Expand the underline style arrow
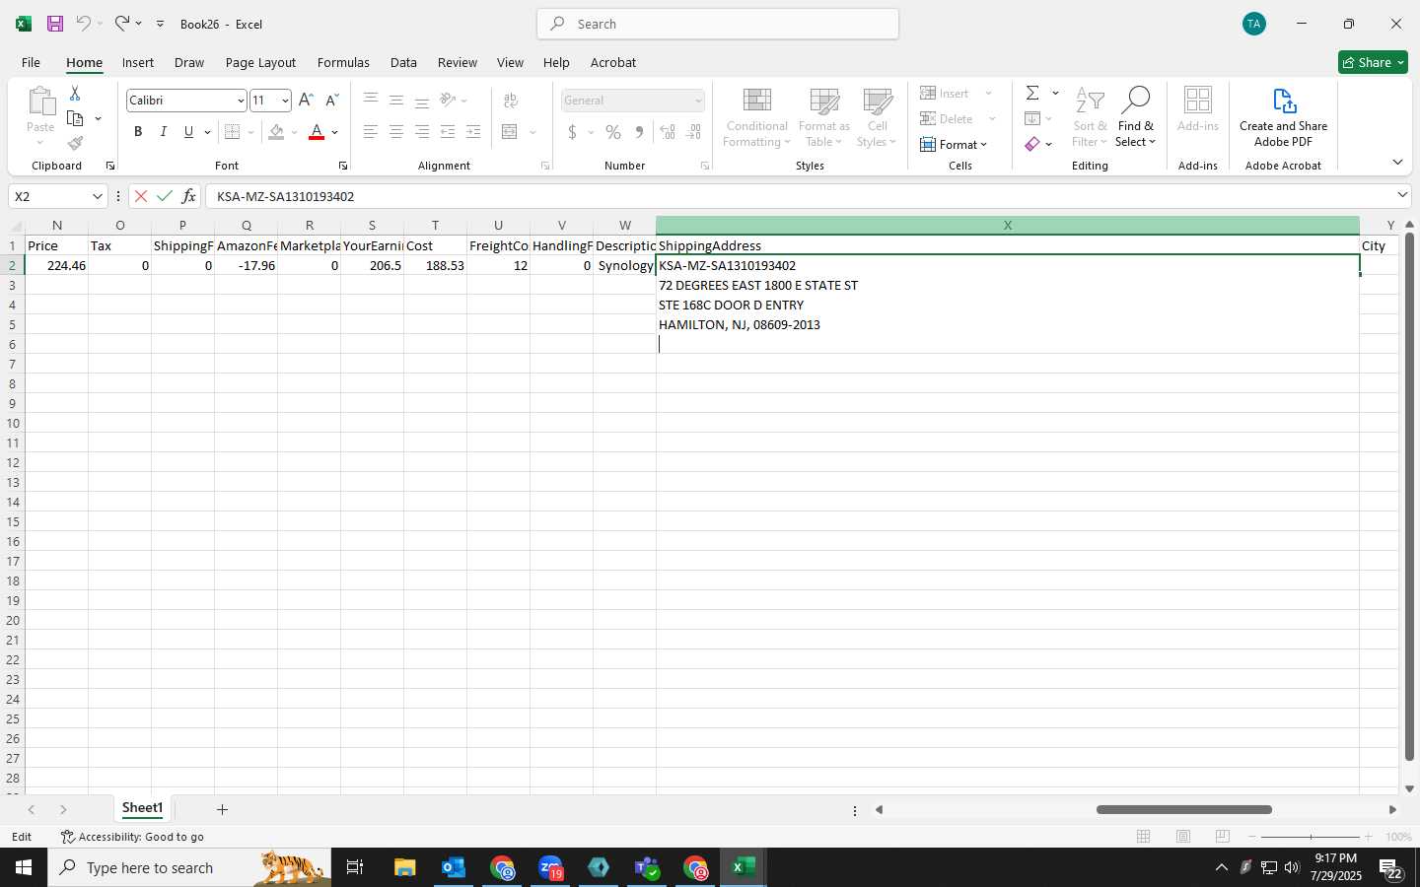 coord(207,132)
